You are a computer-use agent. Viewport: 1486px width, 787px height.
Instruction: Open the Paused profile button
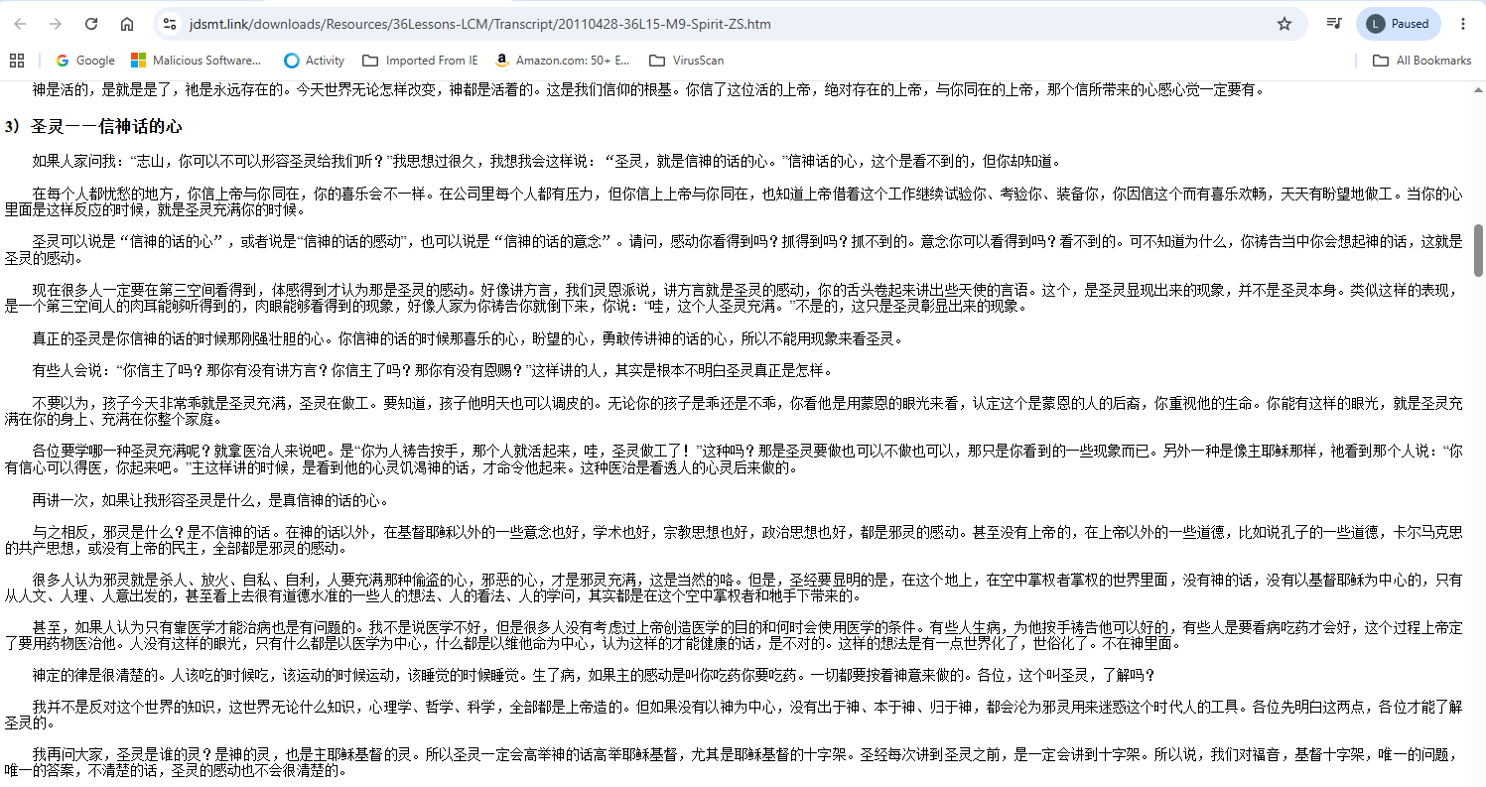pos(1399,24)
